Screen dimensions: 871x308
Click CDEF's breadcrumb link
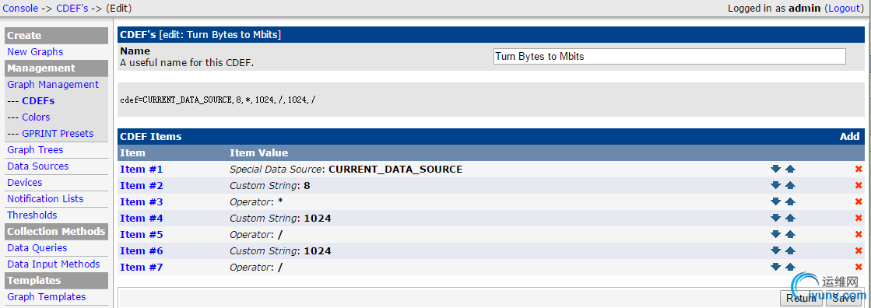(x=72, y=9)
